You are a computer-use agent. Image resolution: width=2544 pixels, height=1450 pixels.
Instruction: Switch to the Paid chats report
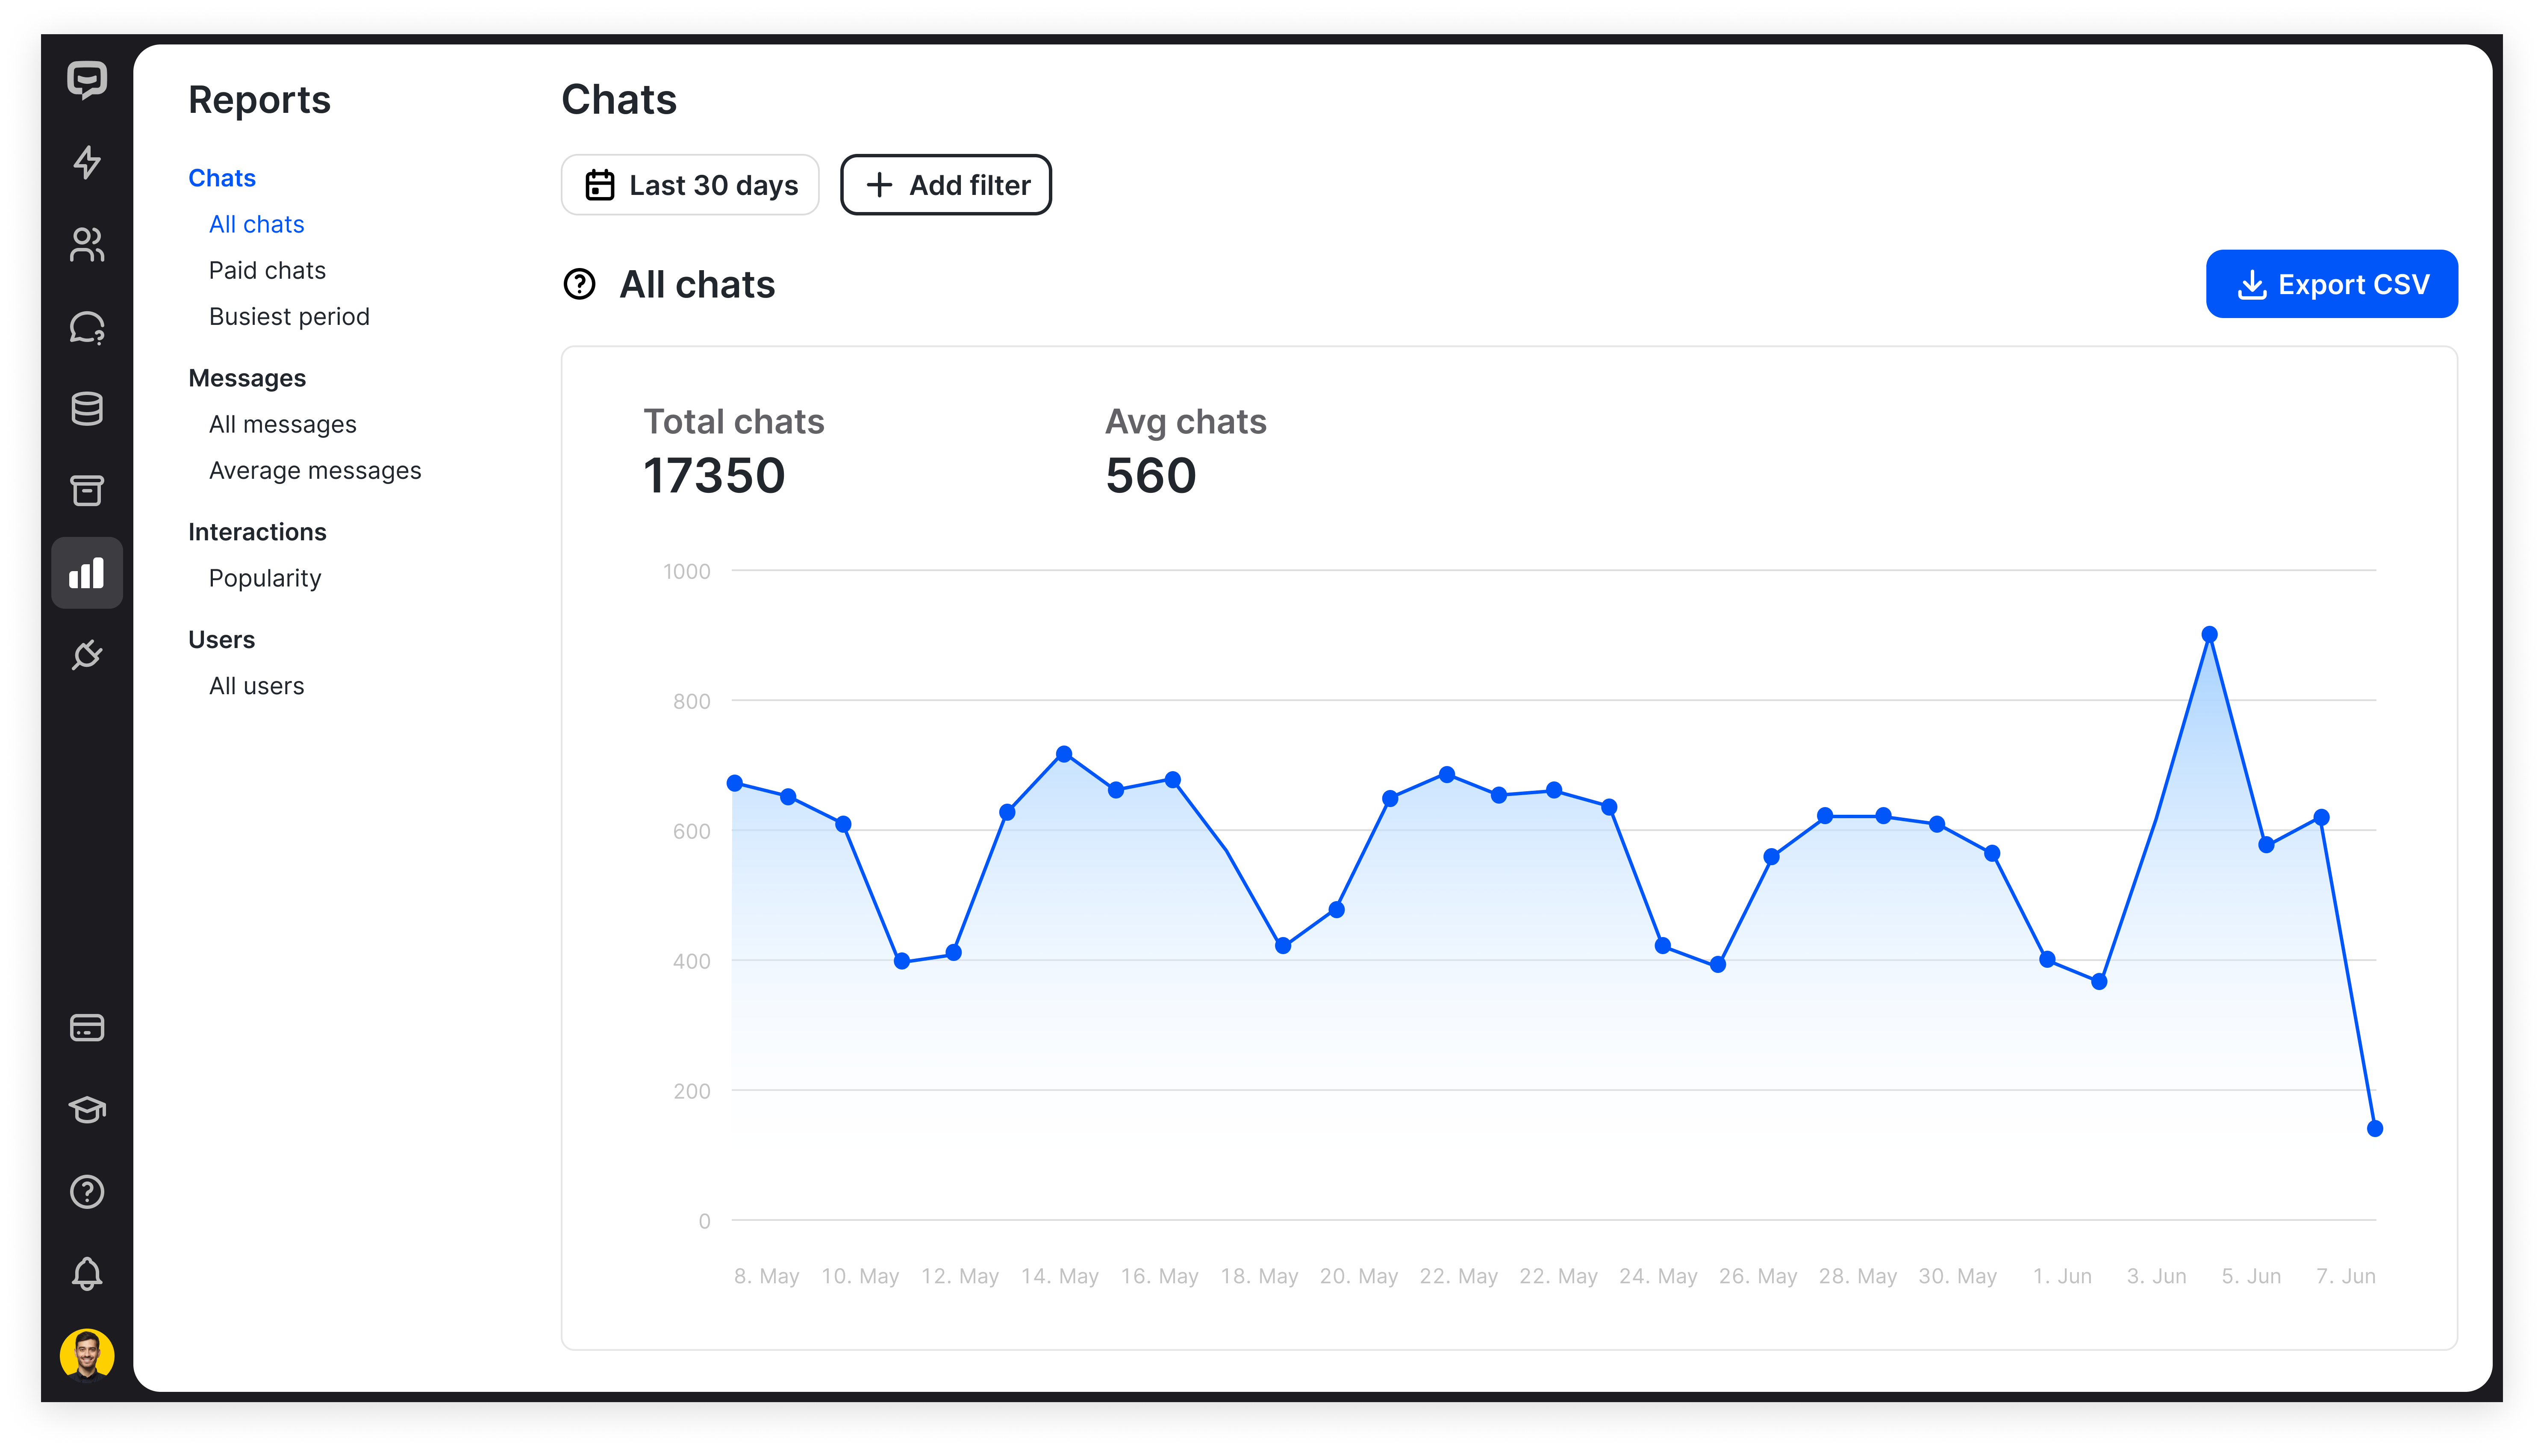[267, 270]
